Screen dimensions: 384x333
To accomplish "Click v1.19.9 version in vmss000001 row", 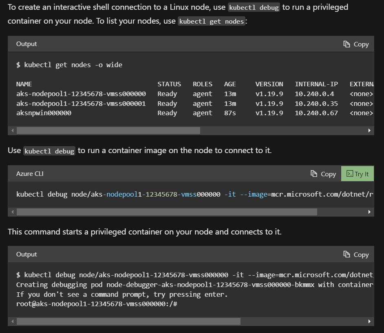I will point(269,104).
